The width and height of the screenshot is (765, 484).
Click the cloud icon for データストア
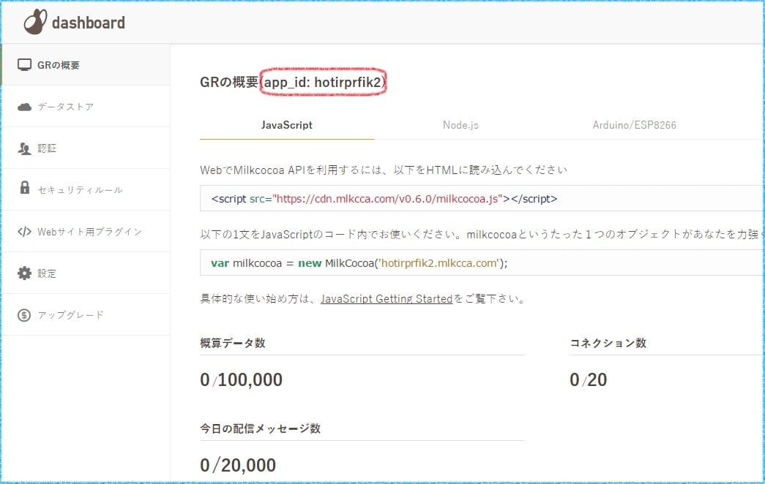click(x=25, y=107)
